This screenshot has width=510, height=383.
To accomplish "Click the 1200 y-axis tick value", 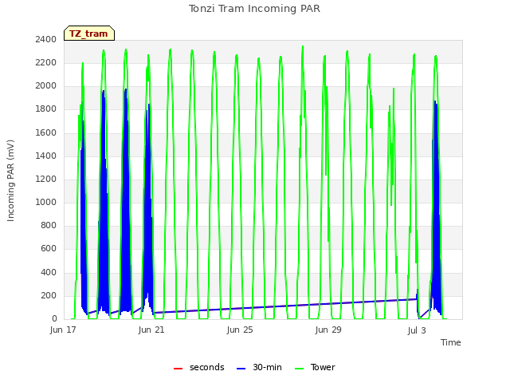I will click(46, 179).
